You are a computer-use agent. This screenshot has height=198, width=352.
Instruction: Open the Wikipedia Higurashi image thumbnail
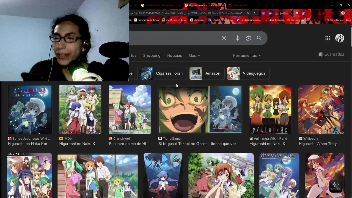(321, 109)
